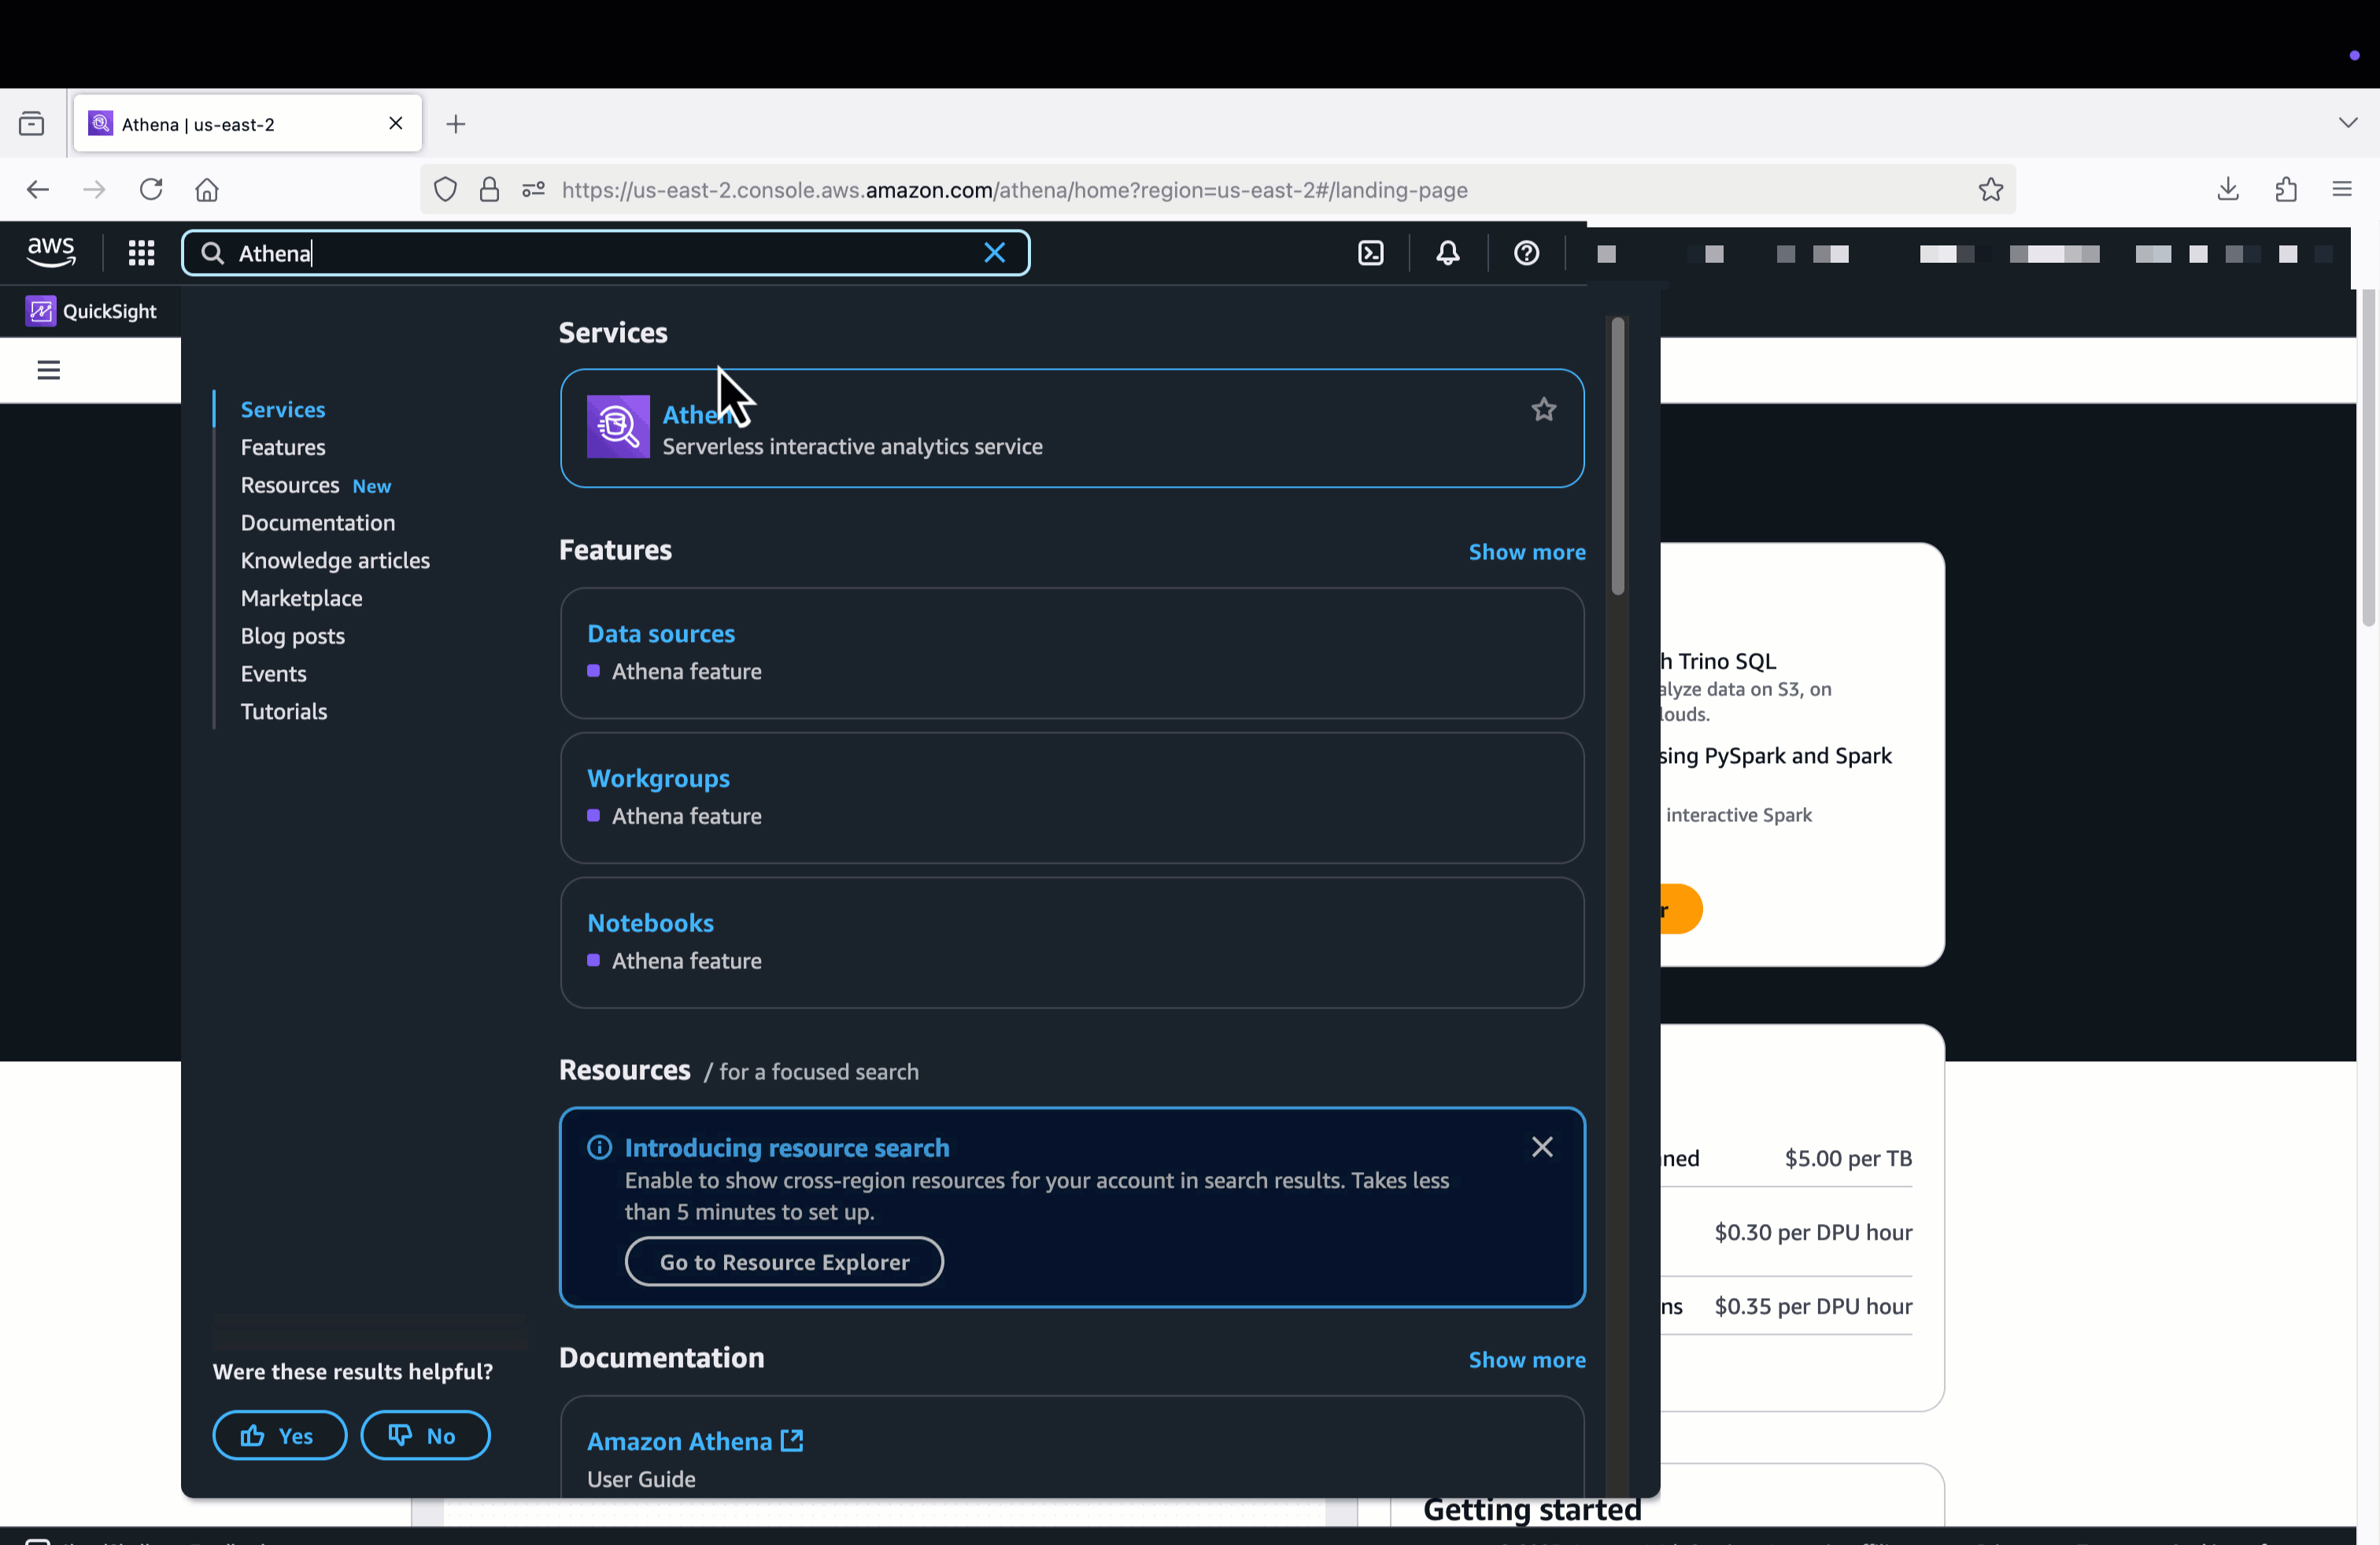Open the hamburger side navigation menu

tap(48, 371)
